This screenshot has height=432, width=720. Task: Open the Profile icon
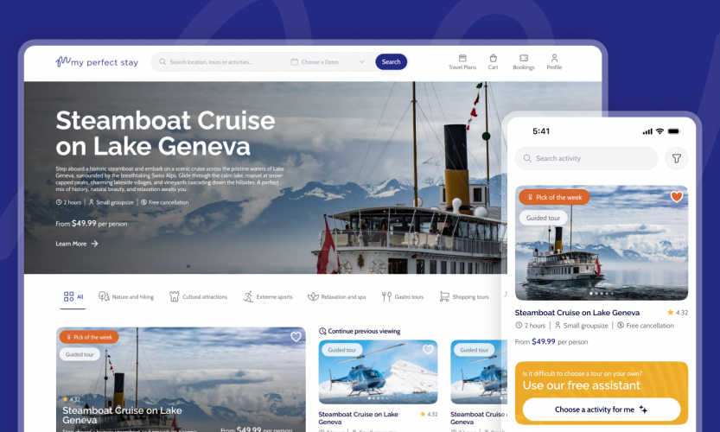(554, 62)
